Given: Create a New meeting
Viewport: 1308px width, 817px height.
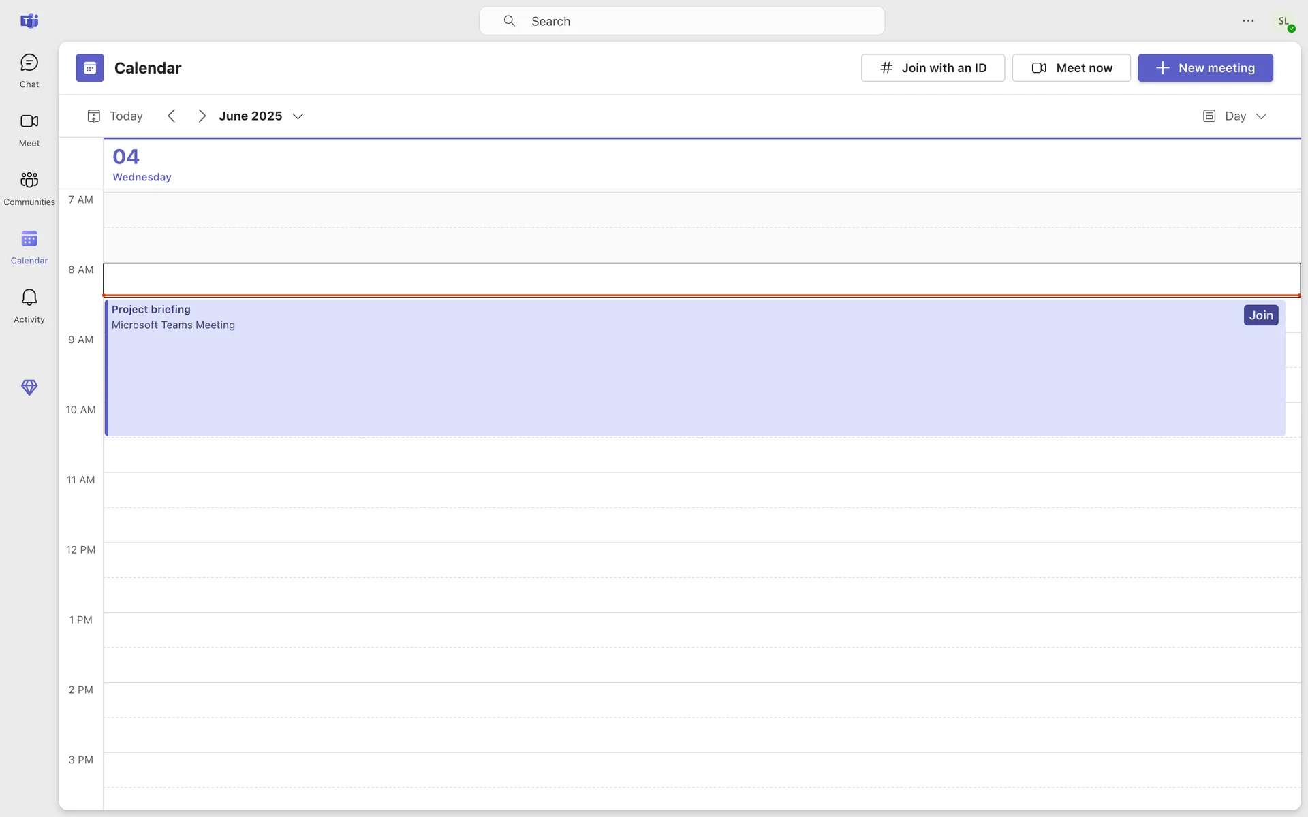Looking at the screenshot, I should [1204, 68].
